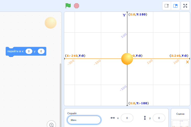The image size is (191, 127).
Task: Click the vertical arrow icon beside y
Action: tap(145, 118)
